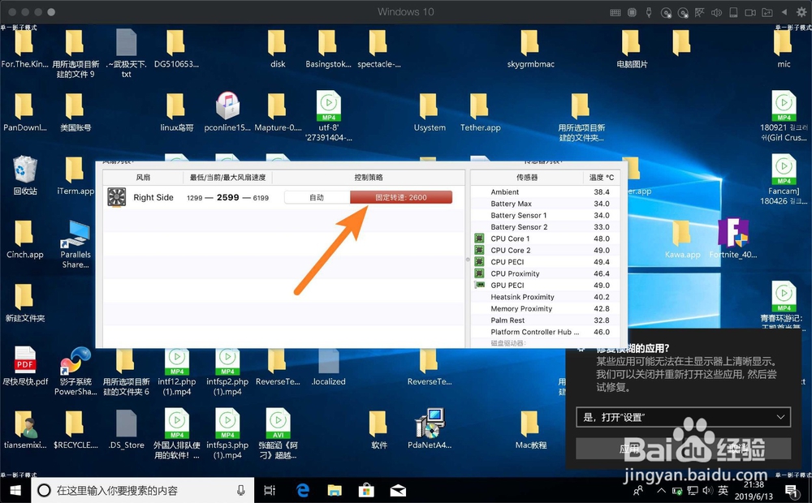Select the pconline15 iTunes installer icon
The image size is (812, 503).
coord(227,112)
